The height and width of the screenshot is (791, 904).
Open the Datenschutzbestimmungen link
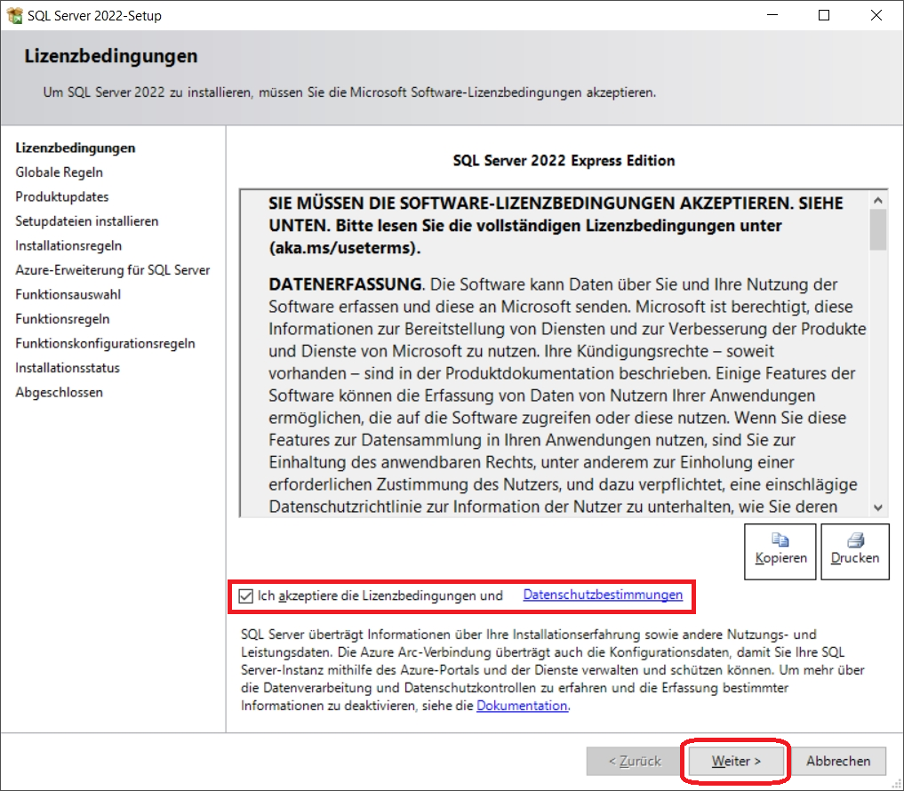click(x=603, y=595)
